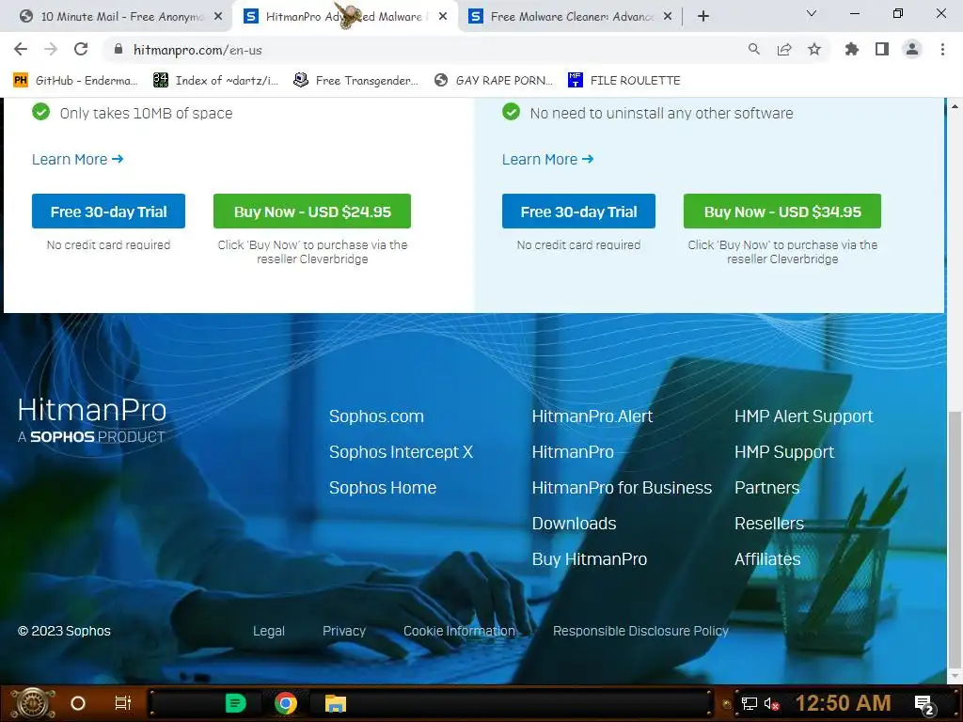Open the Start menu orb
Image resolution: width=963 pixels, height=722 pixels.
click(33, 703)
